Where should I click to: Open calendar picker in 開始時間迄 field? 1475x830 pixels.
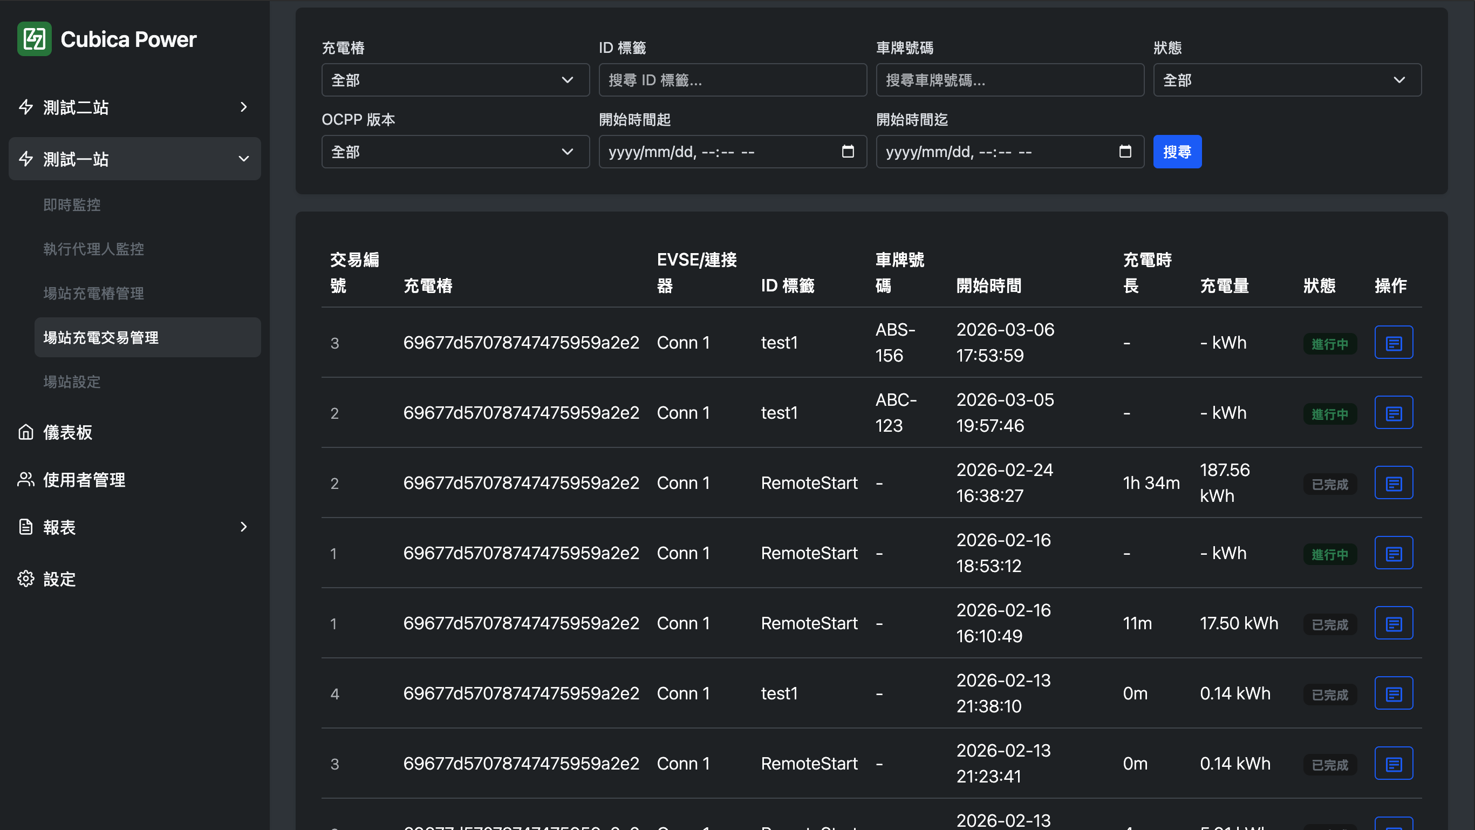tap(1124, 152)
